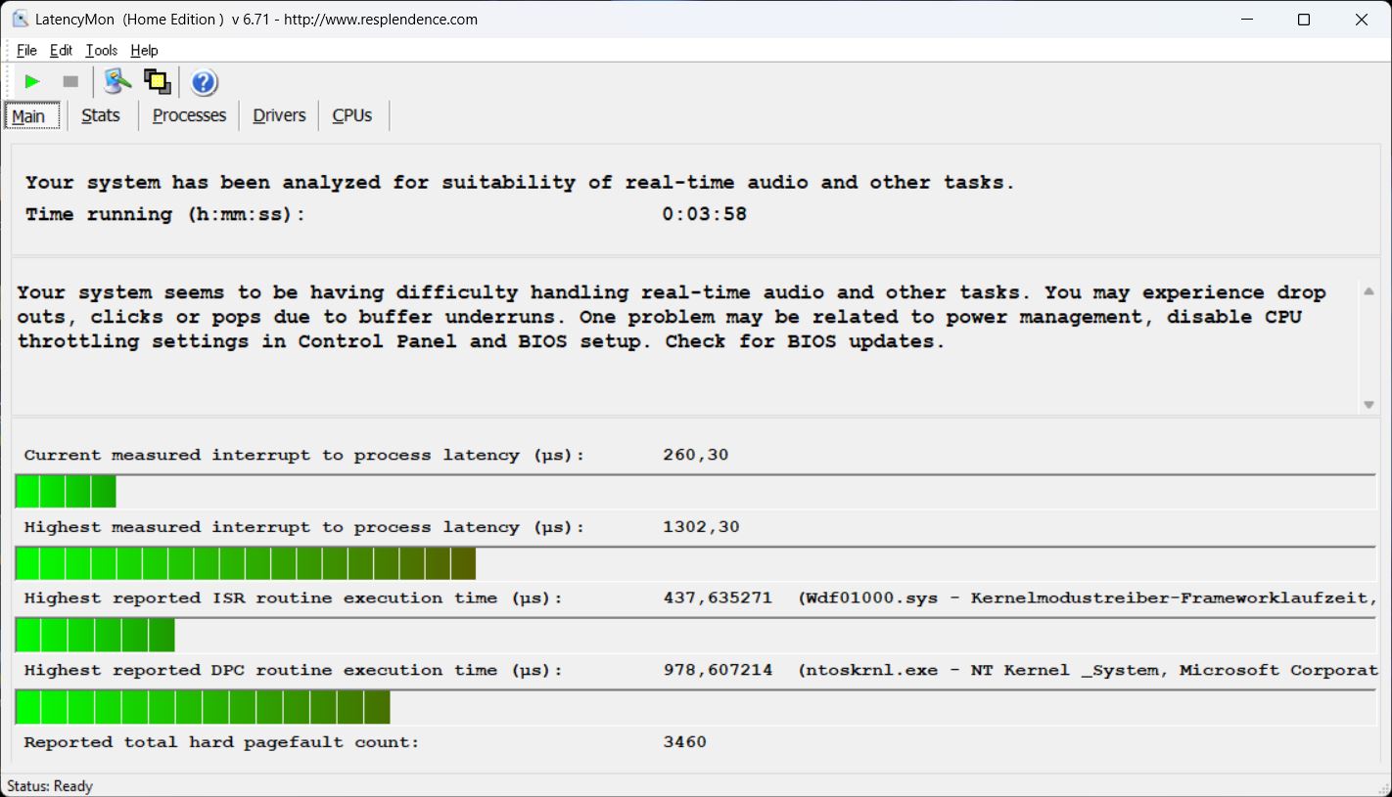Image resolution: width=1392 pixels, height=797 pixels.
Task: Click the overlapping yellow squares toolbar icon
Action: tap(157, 82)
